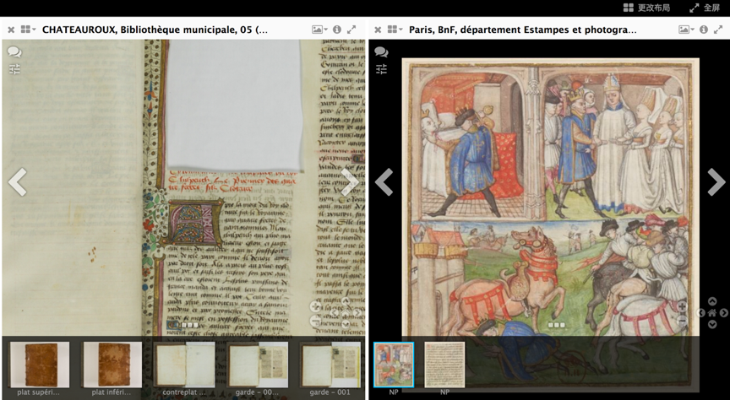Select the 'garde - 001' thumbnail

tap(330, 365)
